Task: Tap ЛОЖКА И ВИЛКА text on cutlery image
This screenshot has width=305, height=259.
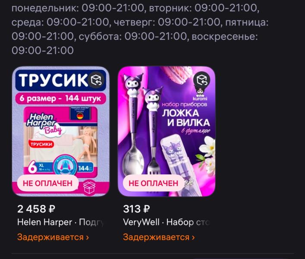Action: [186, 118]
